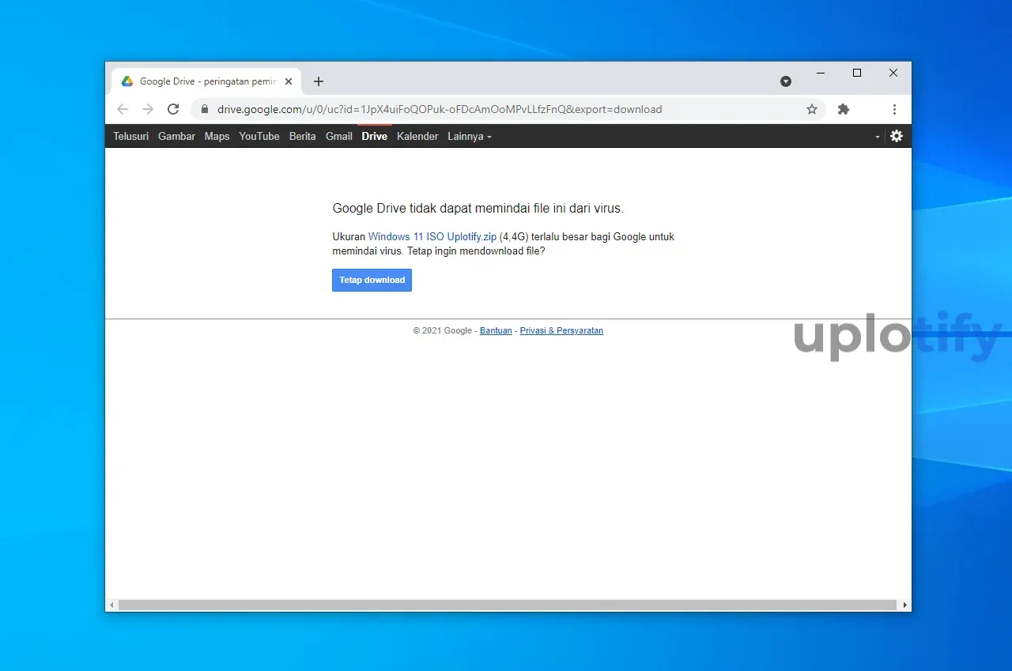Click the Google Drive favicon in tab
Viewport: 1012px width, 671px height.
click(x=127, y=81)
